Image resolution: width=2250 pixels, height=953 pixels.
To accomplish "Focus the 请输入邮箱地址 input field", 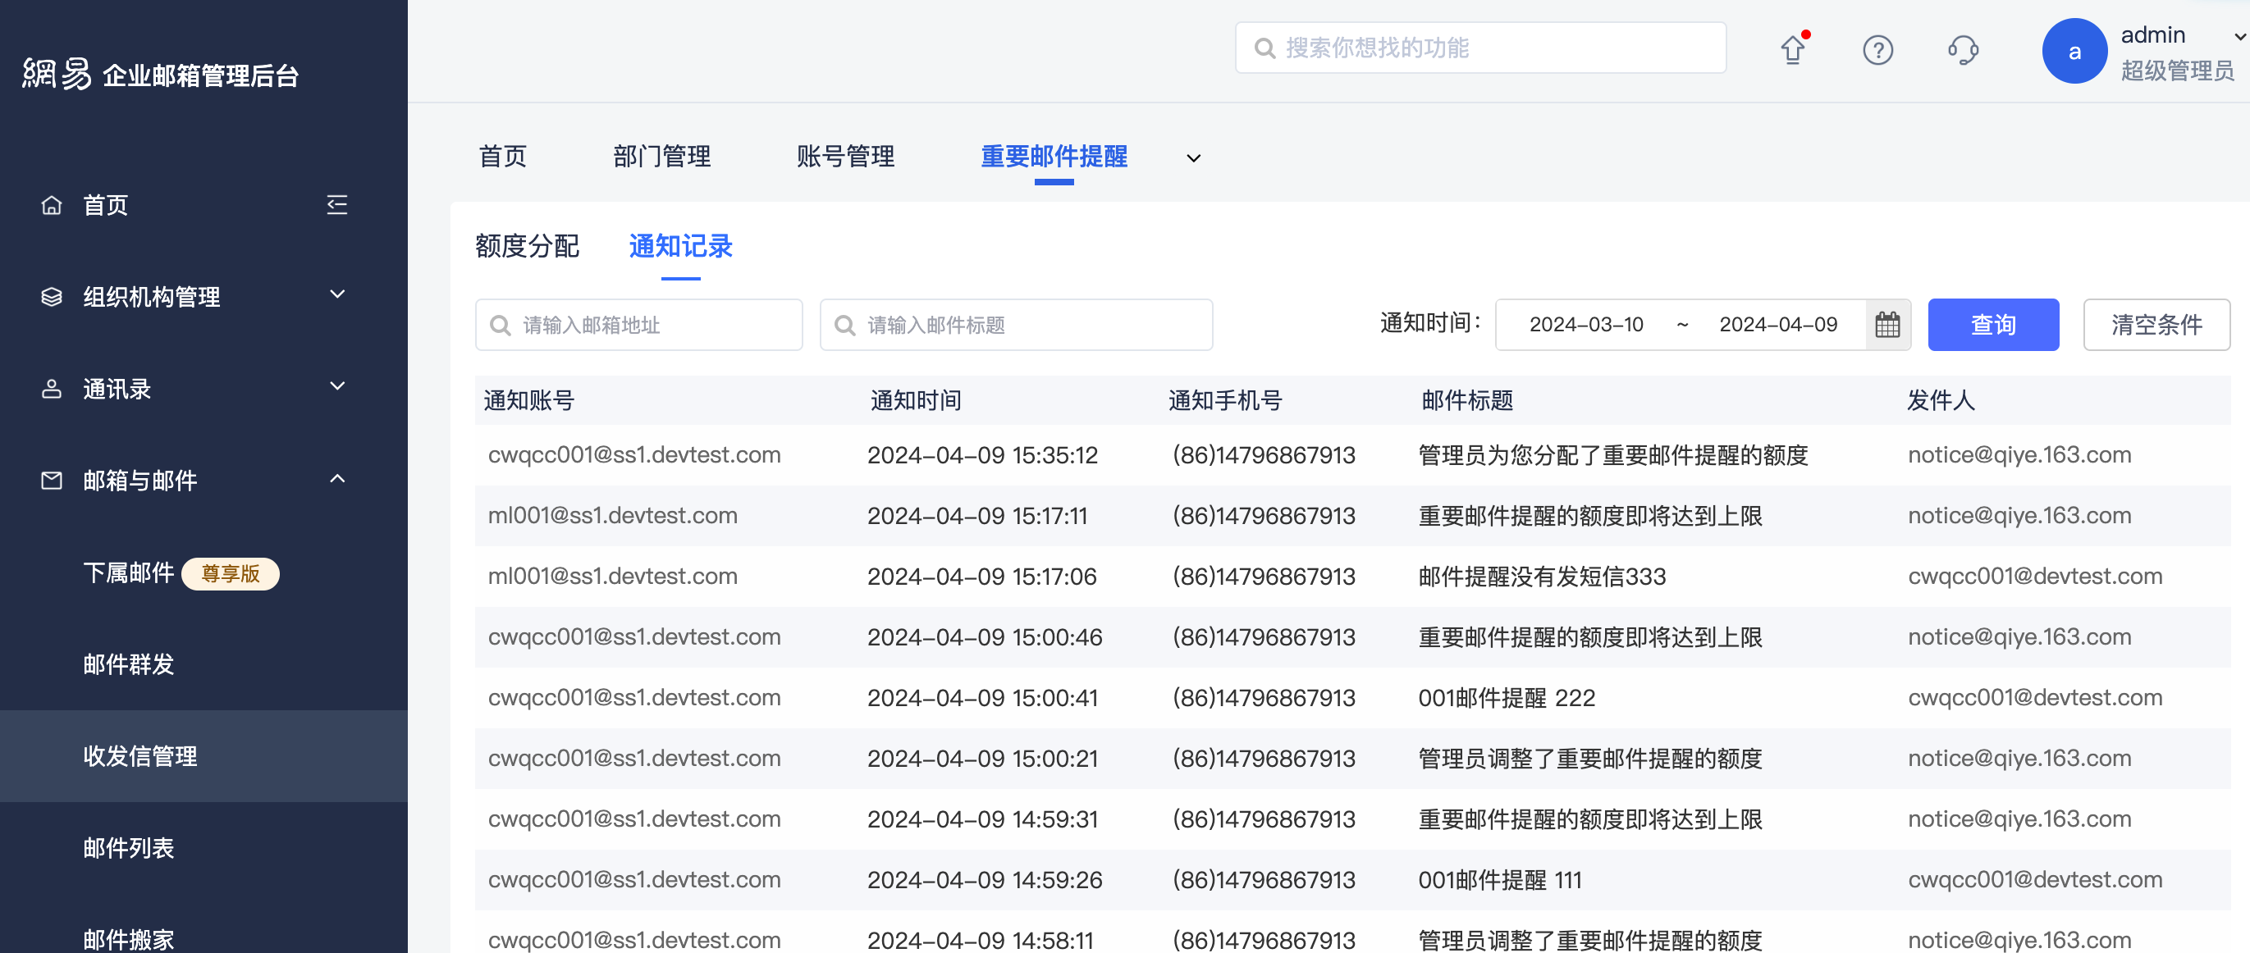I will tap(638, 325).
